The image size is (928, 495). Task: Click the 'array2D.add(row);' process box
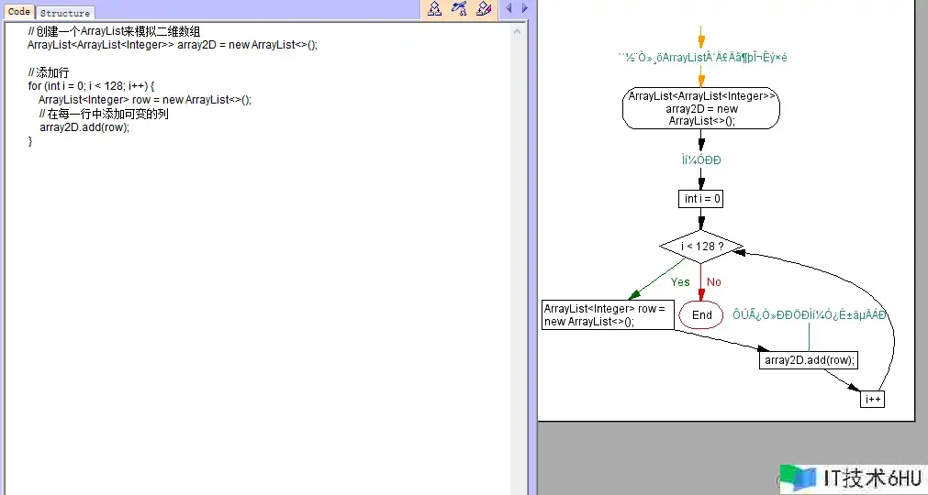coord(810,359)
